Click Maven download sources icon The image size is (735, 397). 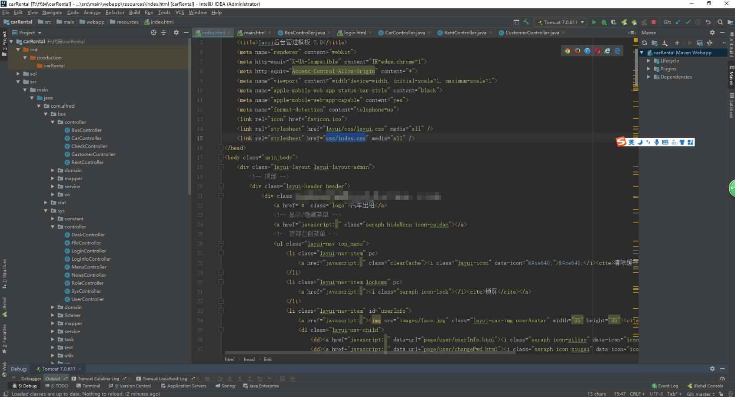(665, 43)
